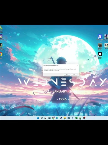The height and width of the screenshot is (145, 108).
Task: Open the black and red recorder taskbar icon
Action: click(84, 118)
